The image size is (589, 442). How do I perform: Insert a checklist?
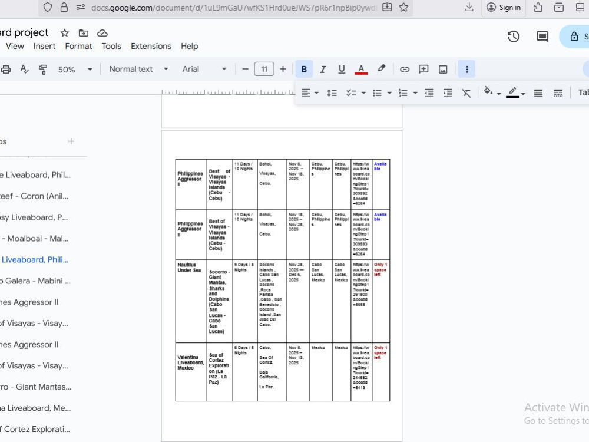pyautogui.click(x=351, y=93)
